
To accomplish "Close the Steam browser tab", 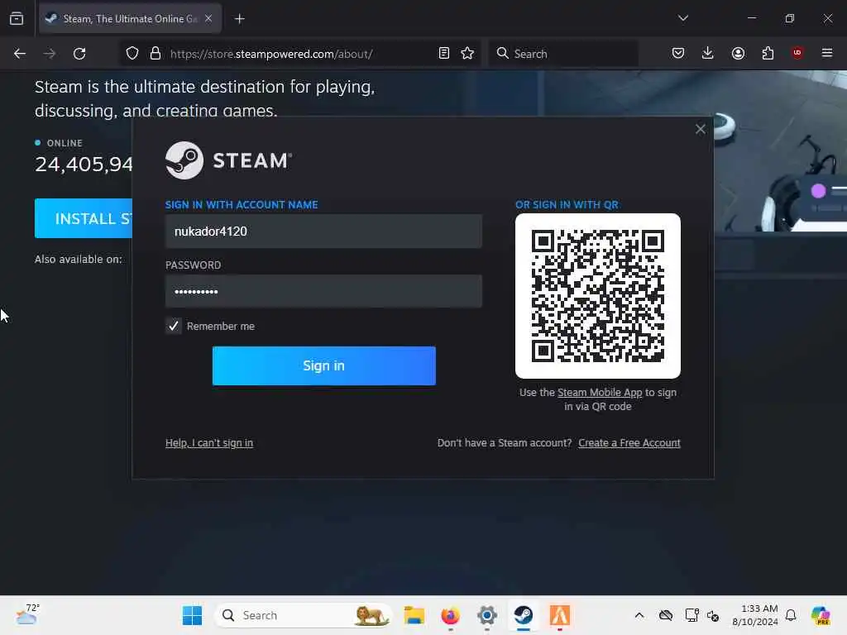I will pos(208,18).
